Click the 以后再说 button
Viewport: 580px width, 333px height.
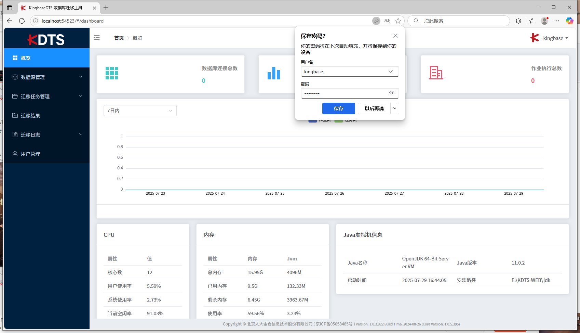(x=374, y=108)
